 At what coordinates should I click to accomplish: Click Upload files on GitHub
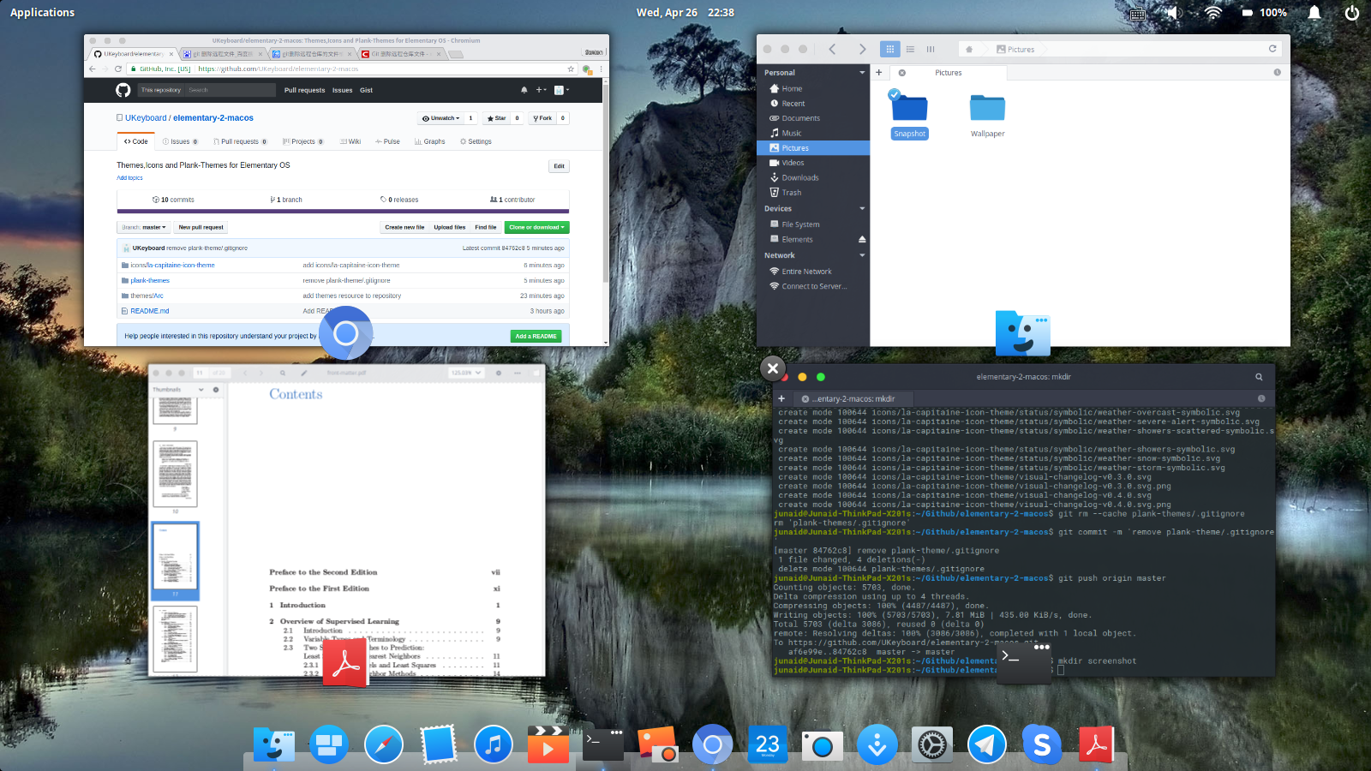(450, 227)
